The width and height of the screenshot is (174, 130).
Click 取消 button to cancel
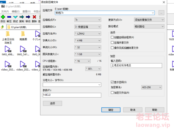tap(133, 110)
